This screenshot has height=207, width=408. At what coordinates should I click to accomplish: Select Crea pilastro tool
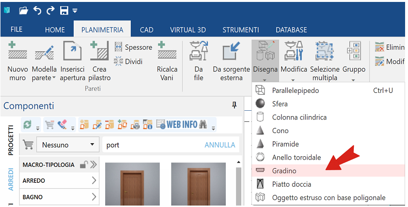99,61
